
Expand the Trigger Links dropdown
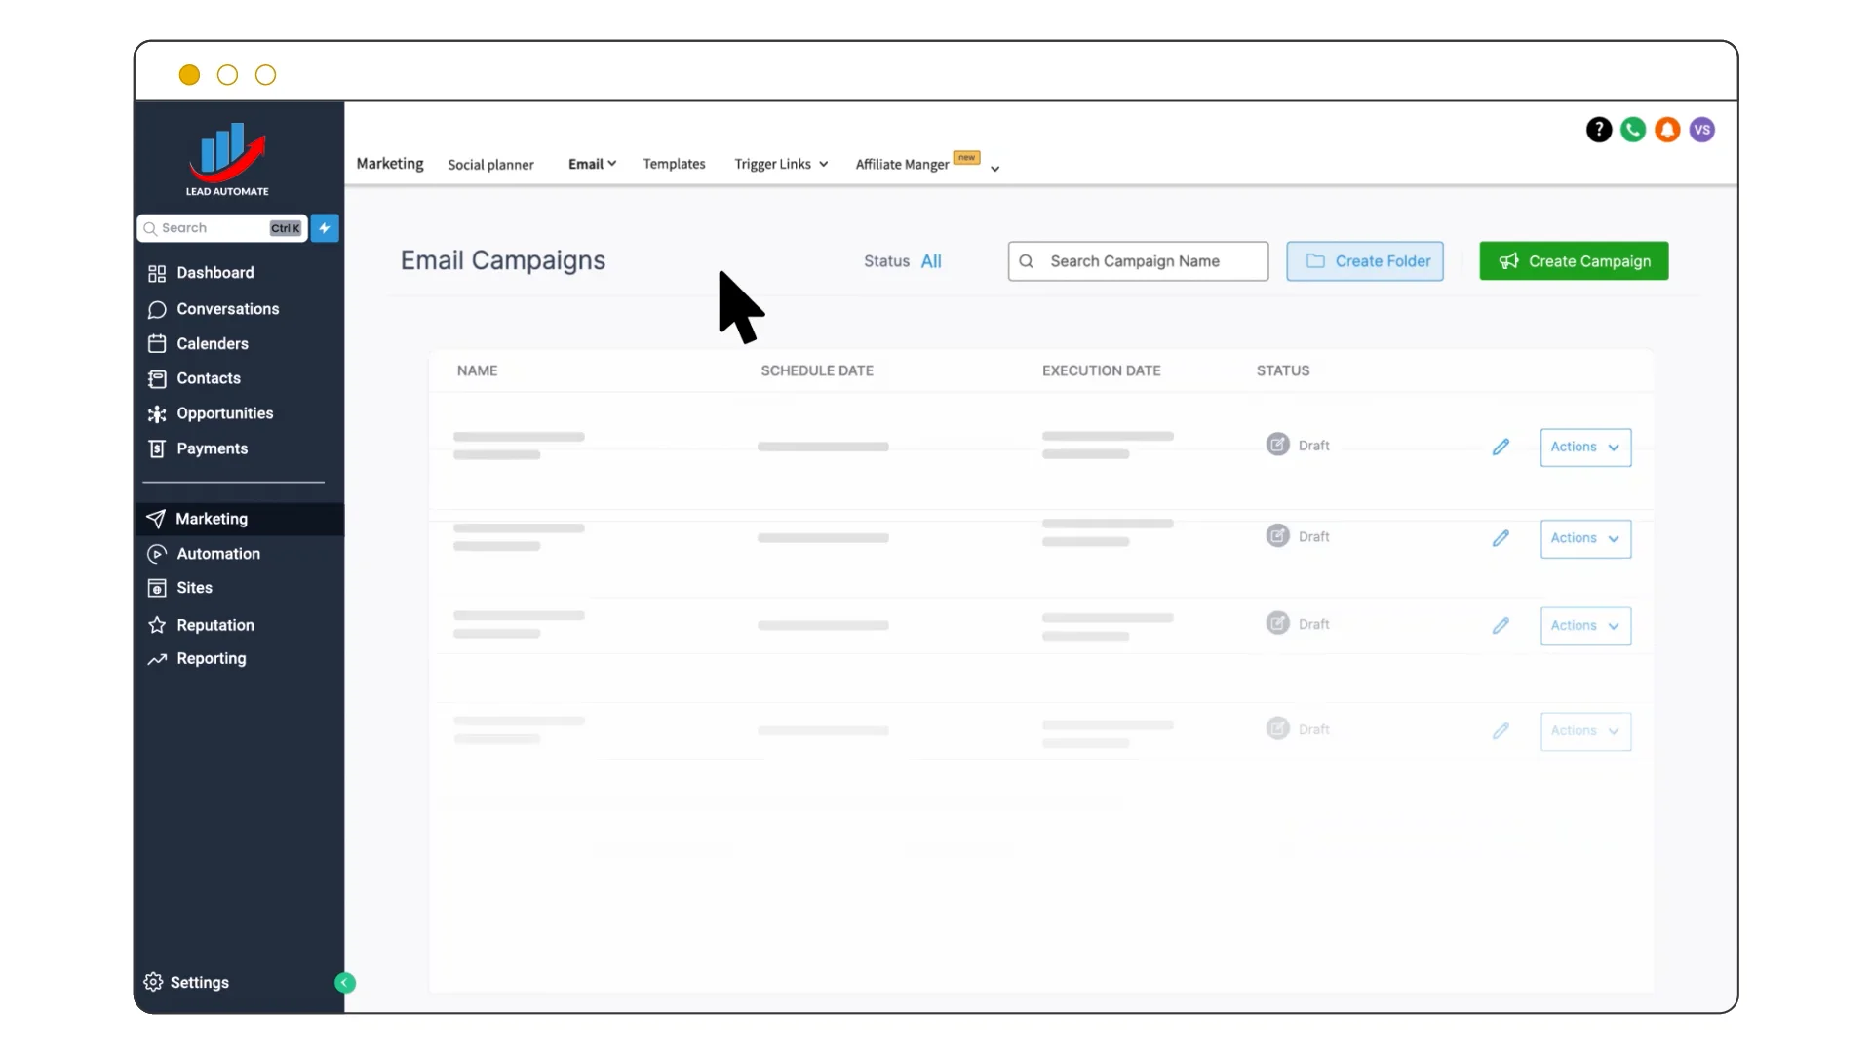781,164
